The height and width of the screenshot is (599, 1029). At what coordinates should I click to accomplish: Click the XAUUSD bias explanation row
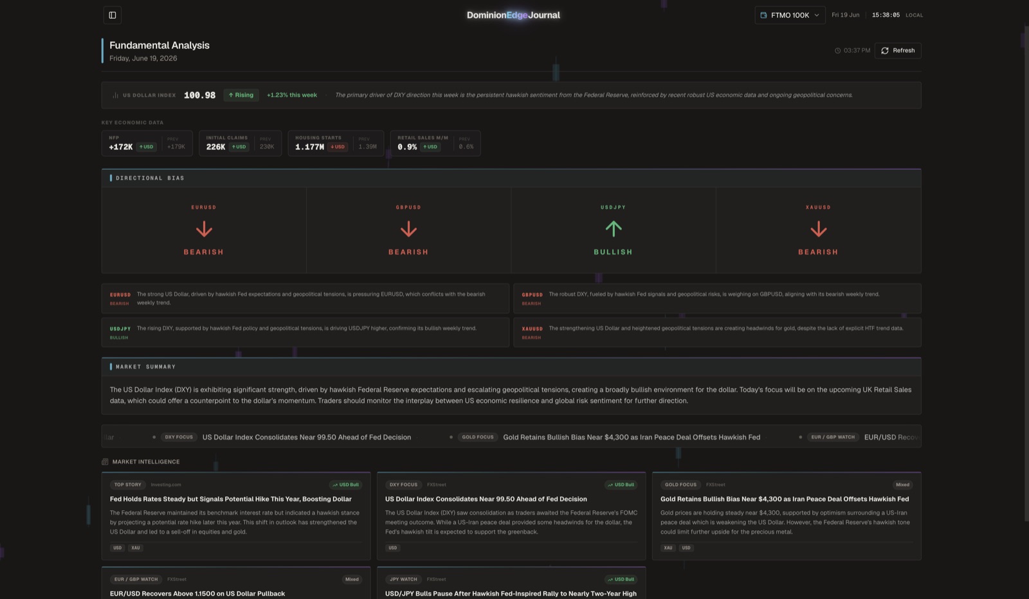[x=717, y=332]
